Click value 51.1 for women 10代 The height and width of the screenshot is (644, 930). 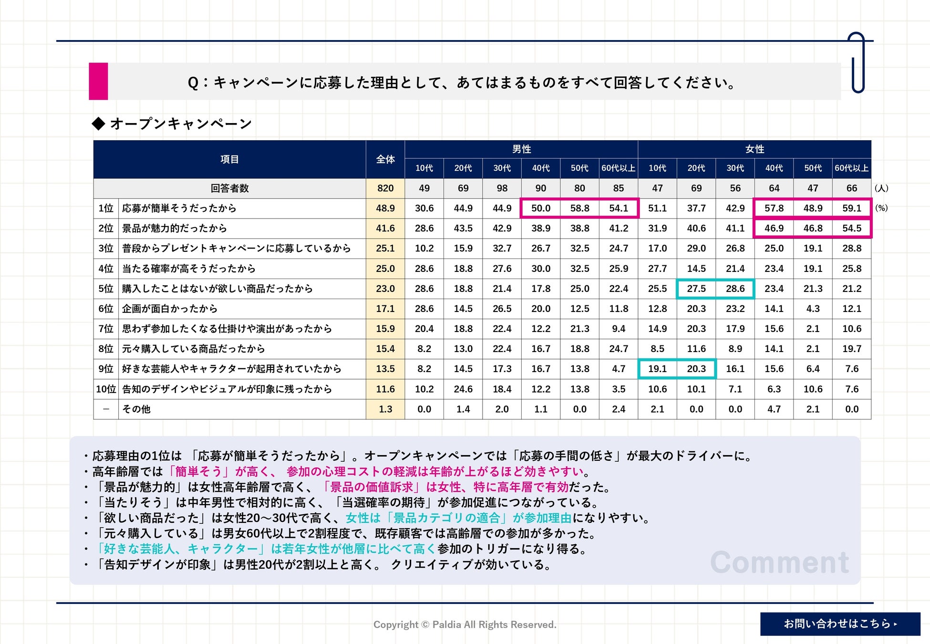pos(657,208)
